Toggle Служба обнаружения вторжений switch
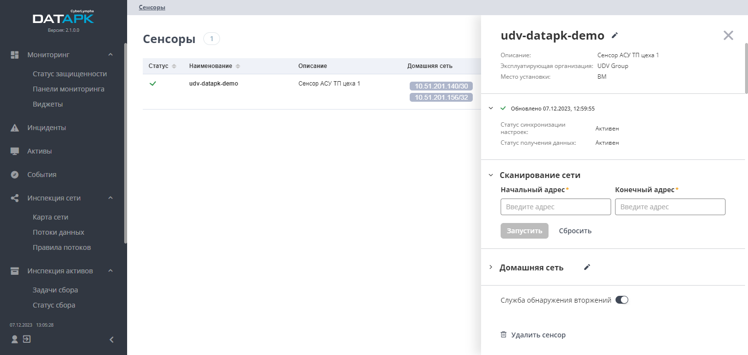The width and height of the screenshot is (748, 355). pos(621,300)
